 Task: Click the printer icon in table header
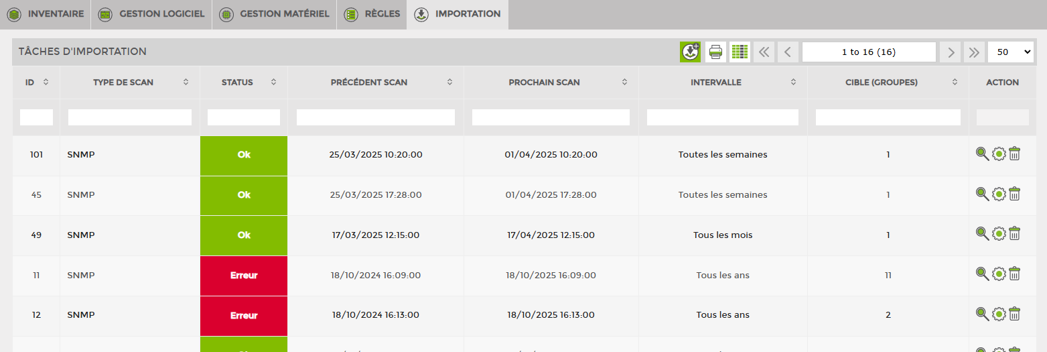coord(715,52)
